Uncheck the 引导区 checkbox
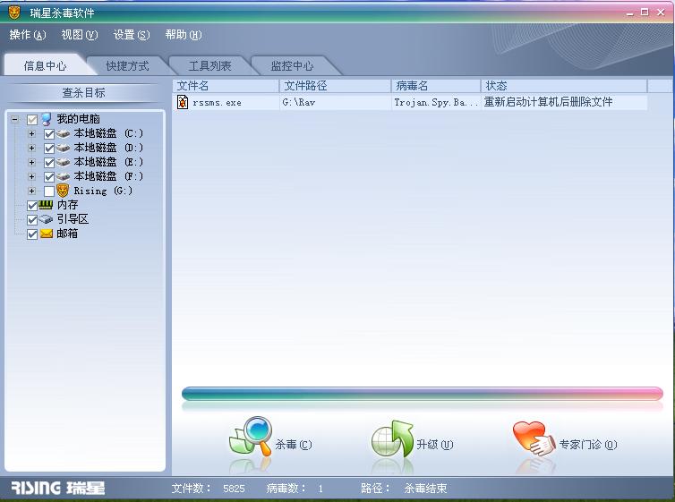 coord(32,220)
